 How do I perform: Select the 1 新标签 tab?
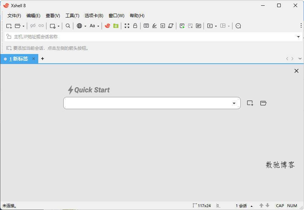click(x=19, y=59)
